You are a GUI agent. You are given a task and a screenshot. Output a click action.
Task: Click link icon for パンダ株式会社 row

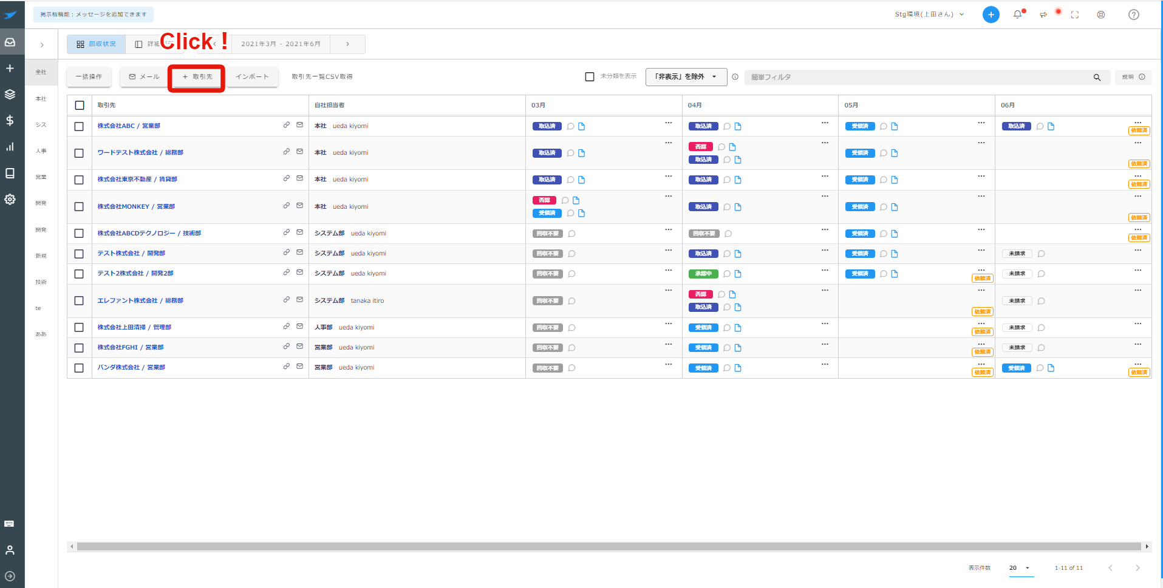[286, 367]
